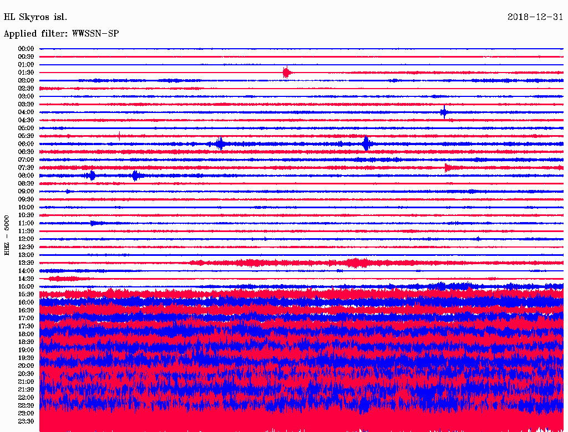Select the 21:00 time label
The width and height of the screenshot is (568, 432).
(x=26, y=382)
